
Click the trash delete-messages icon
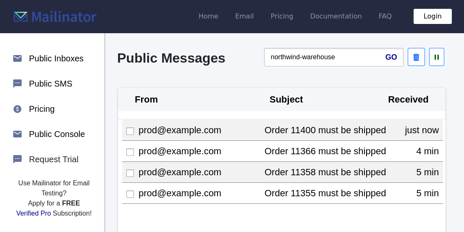click(x=416, y=57)
